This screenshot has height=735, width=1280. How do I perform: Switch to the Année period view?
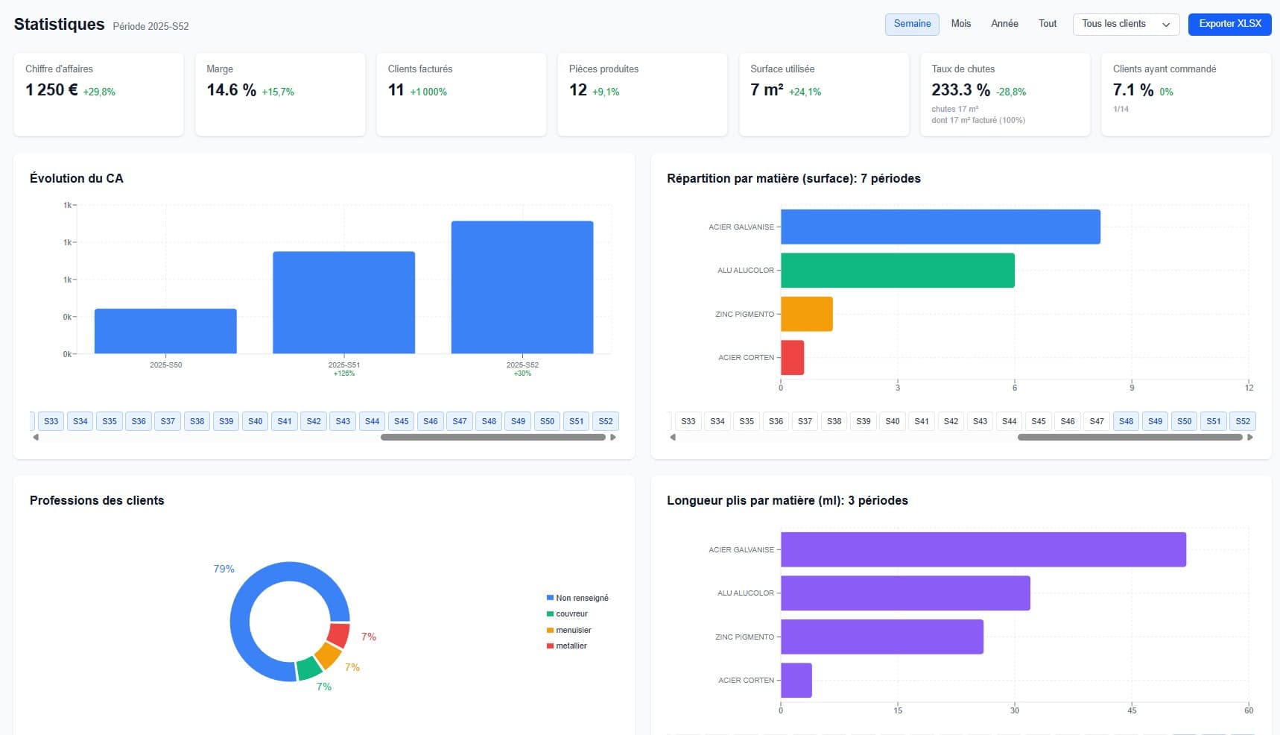[x=1004, y=24]
